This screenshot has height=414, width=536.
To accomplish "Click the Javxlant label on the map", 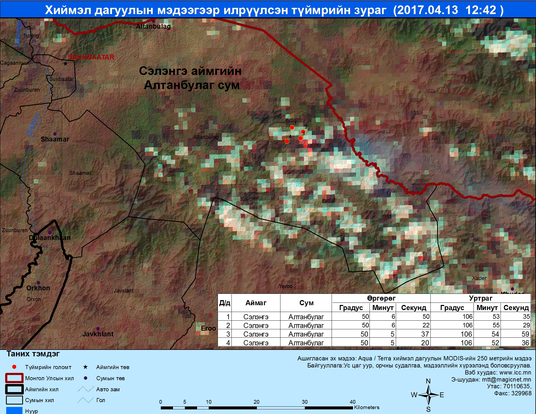I will coord(124,291).
